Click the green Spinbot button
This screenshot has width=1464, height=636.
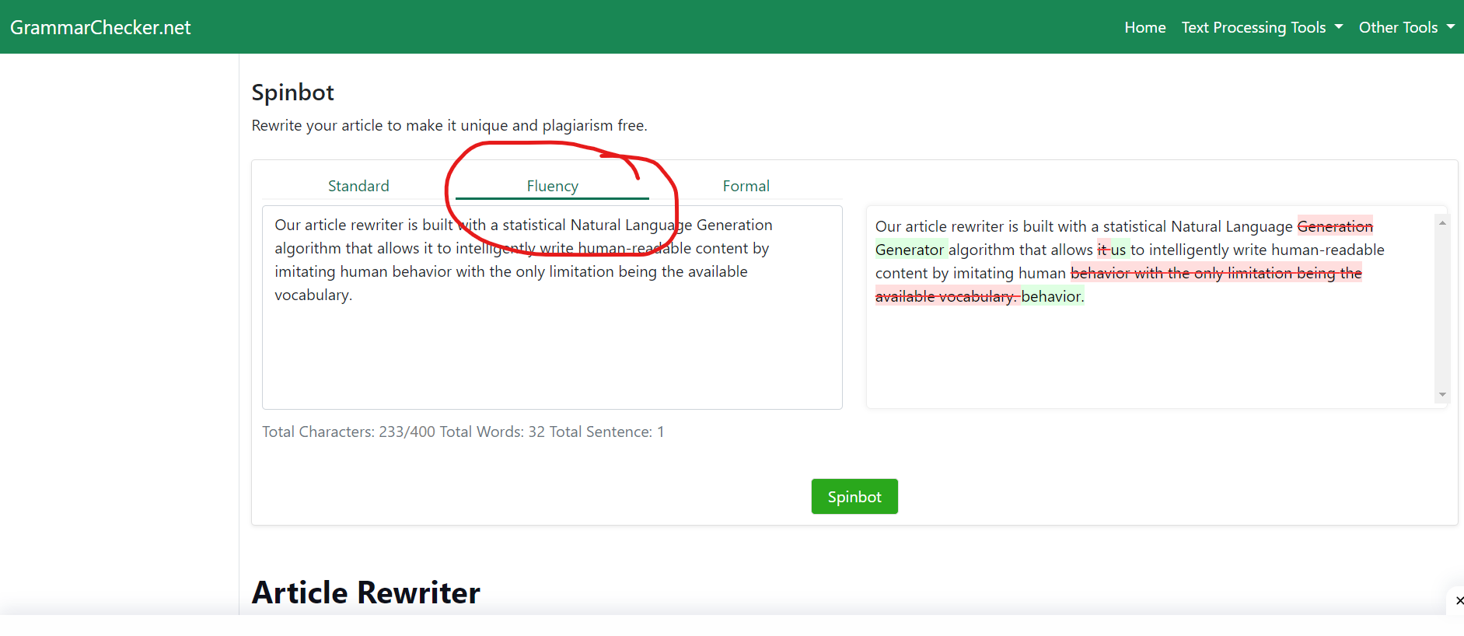854,496
